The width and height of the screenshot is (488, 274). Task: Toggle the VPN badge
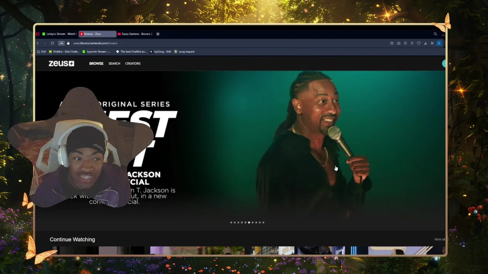coord(61,43)
